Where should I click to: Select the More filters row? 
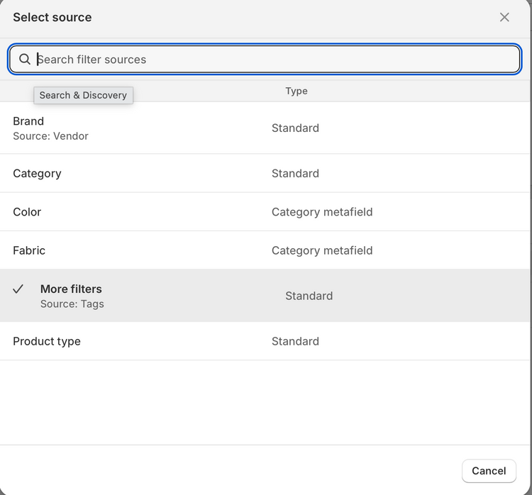tap(265, 296)
